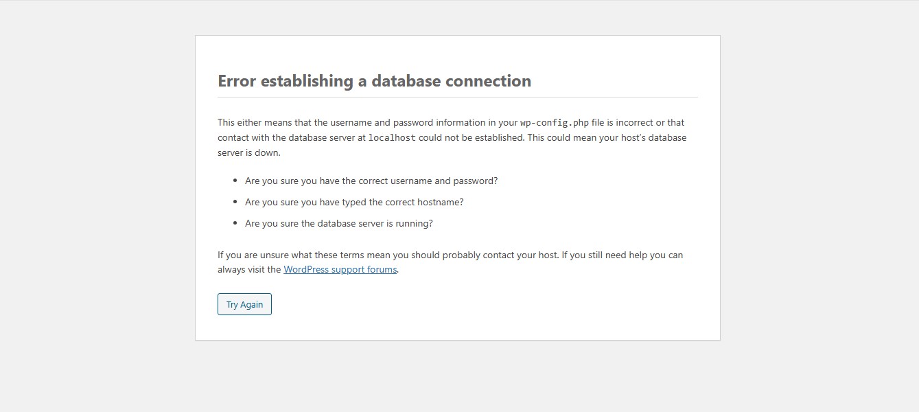The image size is (919, 412).
Task: Open the WordPress support forums link
Action: tap(340, 270)
